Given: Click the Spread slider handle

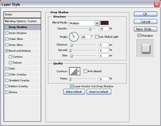Looking at the screenshot, I should (x=70, y=50).
